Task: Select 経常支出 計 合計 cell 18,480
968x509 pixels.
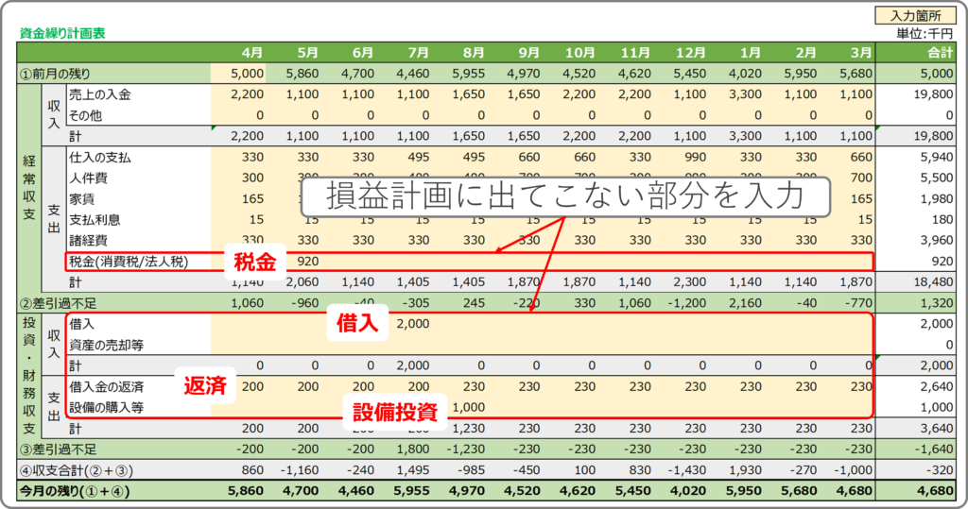Action: [933, 282]
